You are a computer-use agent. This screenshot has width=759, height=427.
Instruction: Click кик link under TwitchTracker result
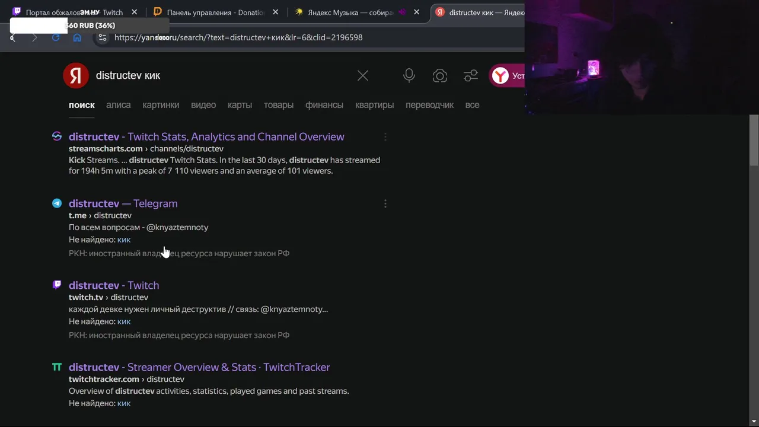[x=124, y=403]
